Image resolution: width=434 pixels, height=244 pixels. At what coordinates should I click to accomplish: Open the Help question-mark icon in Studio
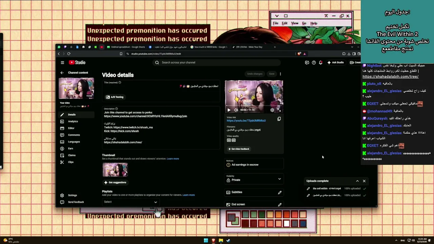coord(314,62)
